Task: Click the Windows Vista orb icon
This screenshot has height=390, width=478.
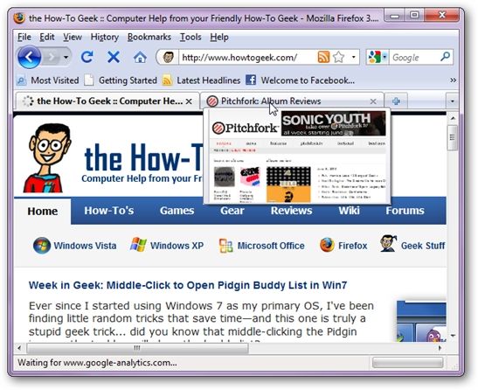Action: 42,246
